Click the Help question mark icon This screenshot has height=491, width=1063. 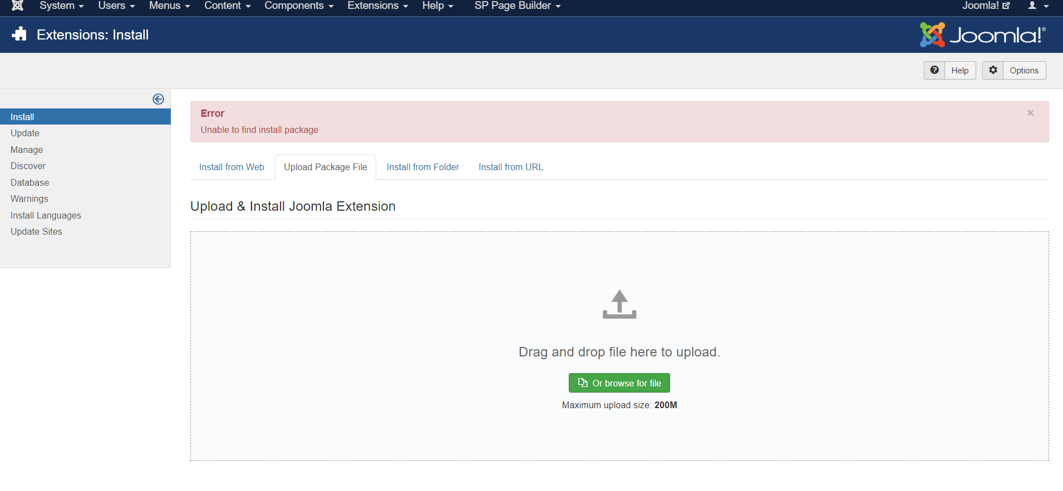[x=934, y=70]
